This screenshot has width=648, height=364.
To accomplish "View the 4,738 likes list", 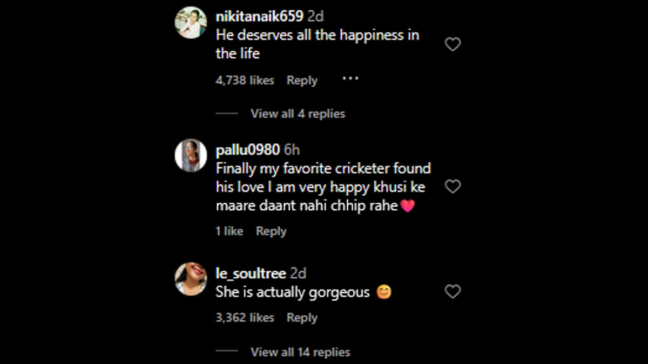I will (x=245, y=80).
